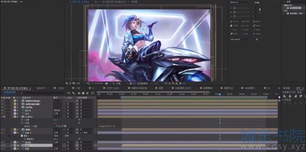Screen dimensions: 306x152
Task: Select the Jump tool in Motion v2
Action: tap(246, 26)
